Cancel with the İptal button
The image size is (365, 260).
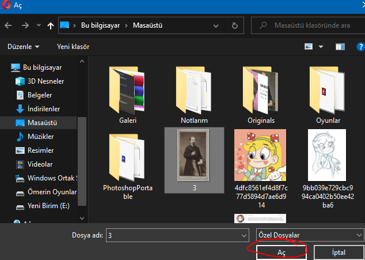[x=339, y=253]
